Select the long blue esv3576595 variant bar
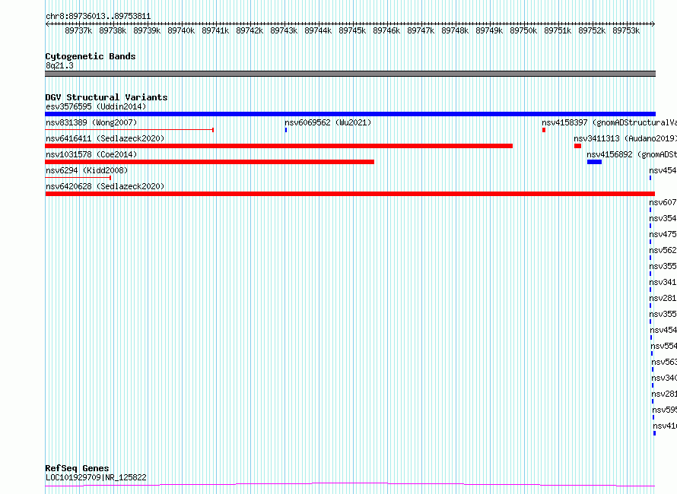This screenshot has height=494, width=677. point(350,114)
